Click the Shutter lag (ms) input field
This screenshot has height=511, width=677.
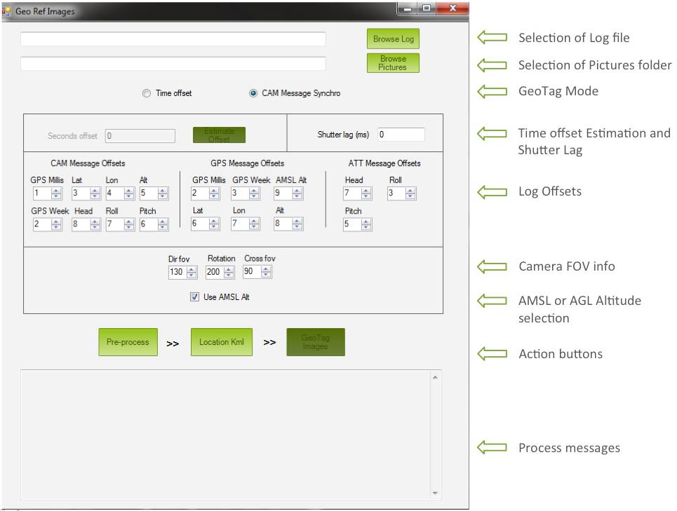point(401,135)
